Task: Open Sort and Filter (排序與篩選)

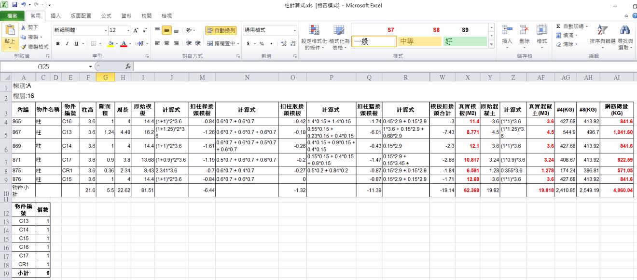Action: coord(602,36)
